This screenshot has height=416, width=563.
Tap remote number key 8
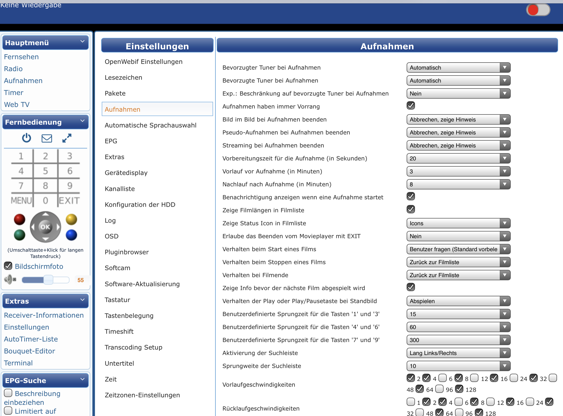[46, 186]
